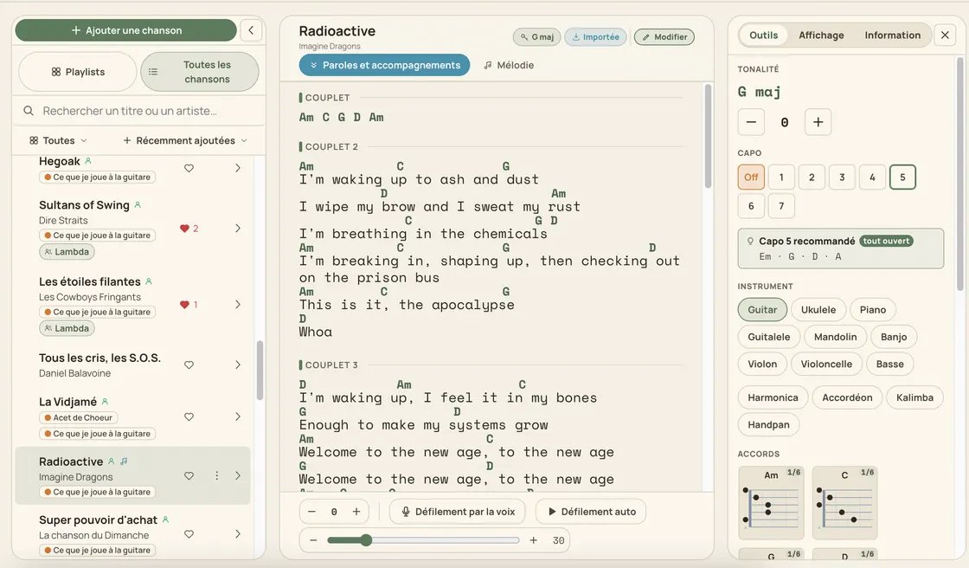Image resolution: width=969 pixels, height=568 pixels.
Task: Select Guitar instrument
Action: [x=762, y=309]
